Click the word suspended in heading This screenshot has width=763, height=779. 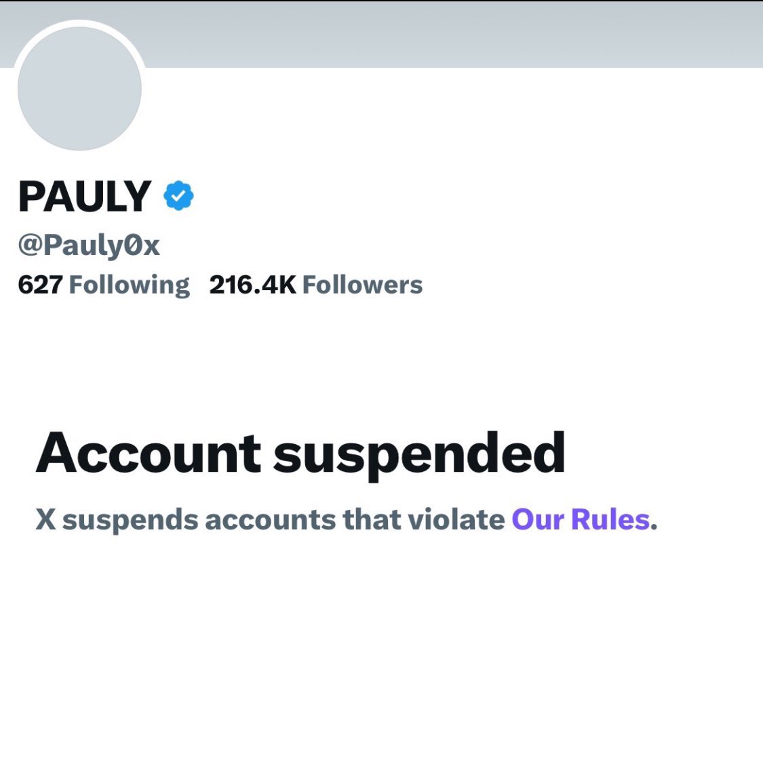coord(419,453)
